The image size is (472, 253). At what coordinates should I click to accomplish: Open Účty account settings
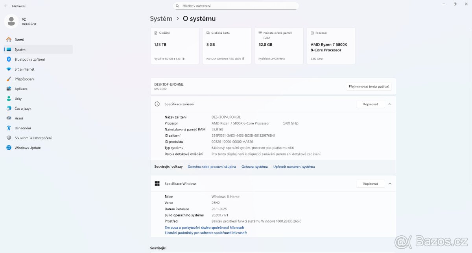18,99
